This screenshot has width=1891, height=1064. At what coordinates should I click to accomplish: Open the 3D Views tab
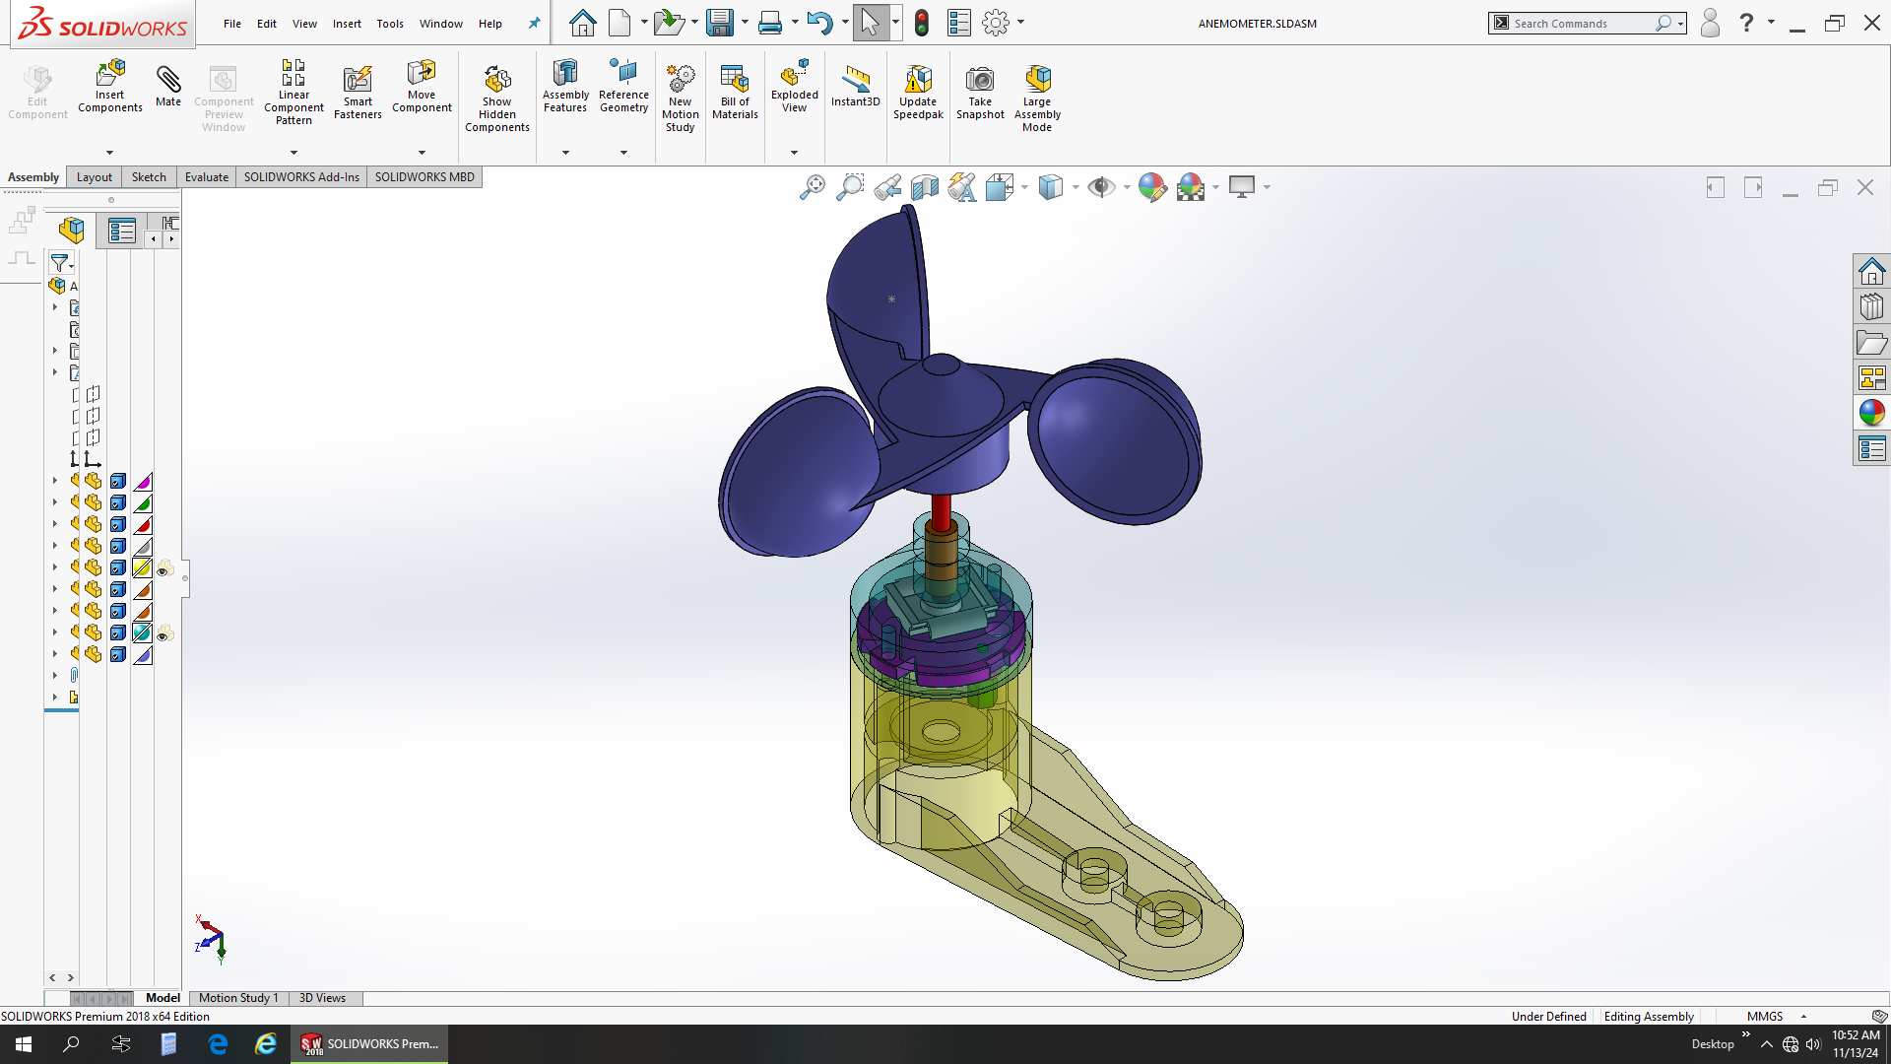click(323, 998)
